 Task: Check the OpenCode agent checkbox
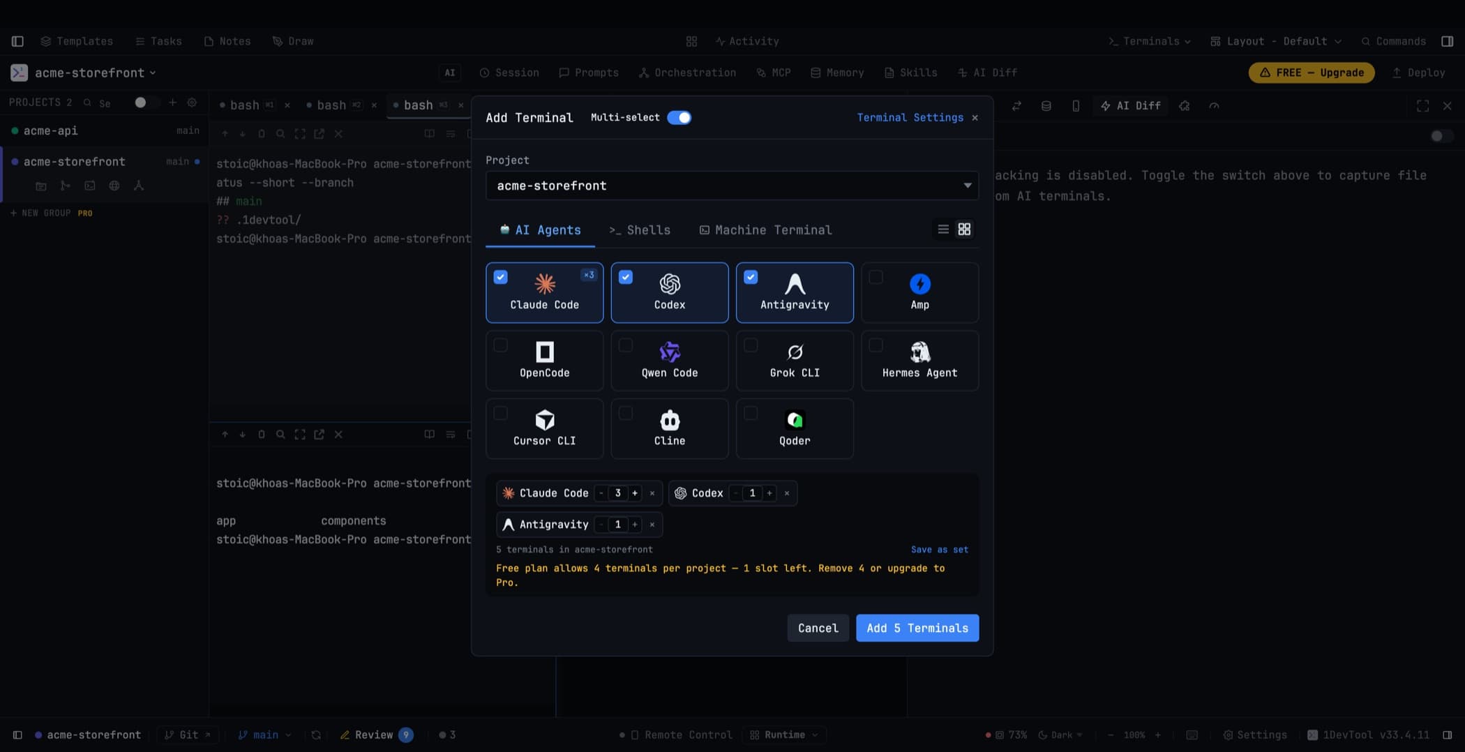click(x=500, y=345)
